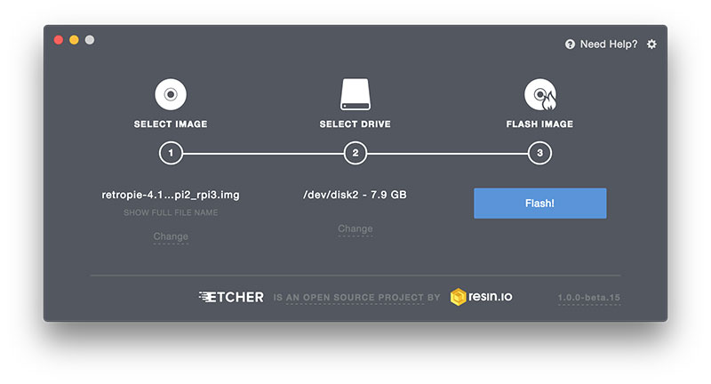Click the Select Drive disk icon
Screen dimensions: 711x384
355,92
